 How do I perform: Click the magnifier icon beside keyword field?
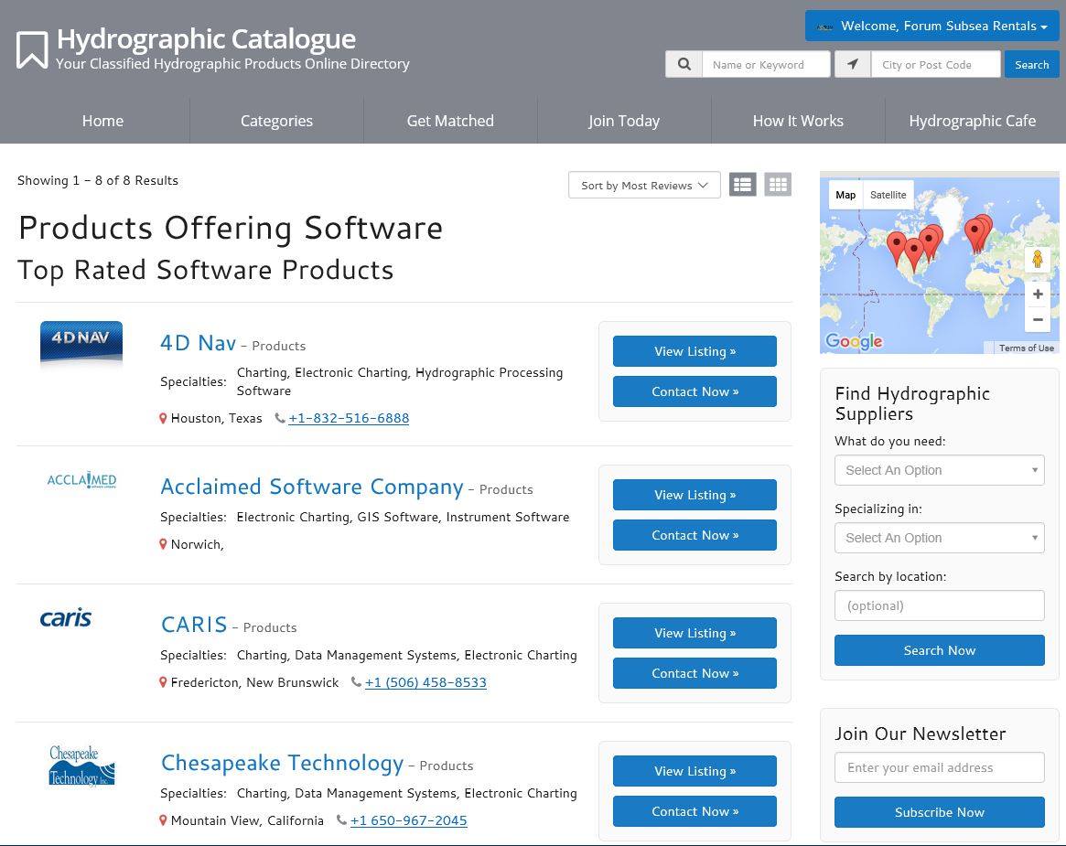pos(684,65)
